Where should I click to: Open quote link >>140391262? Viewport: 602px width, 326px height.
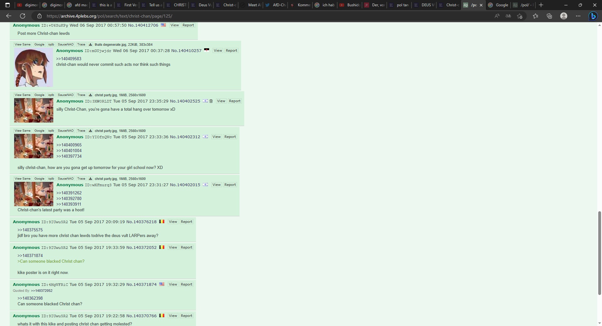(x=69, y=193)
